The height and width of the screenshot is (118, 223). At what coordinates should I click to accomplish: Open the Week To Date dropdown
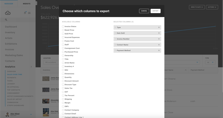[197, 7]
